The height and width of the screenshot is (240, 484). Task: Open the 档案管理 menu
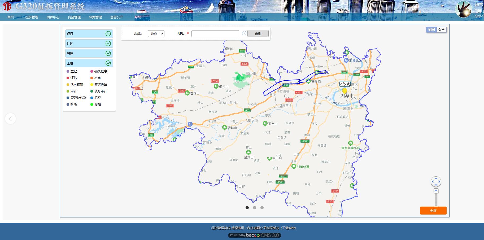point(95,17)
